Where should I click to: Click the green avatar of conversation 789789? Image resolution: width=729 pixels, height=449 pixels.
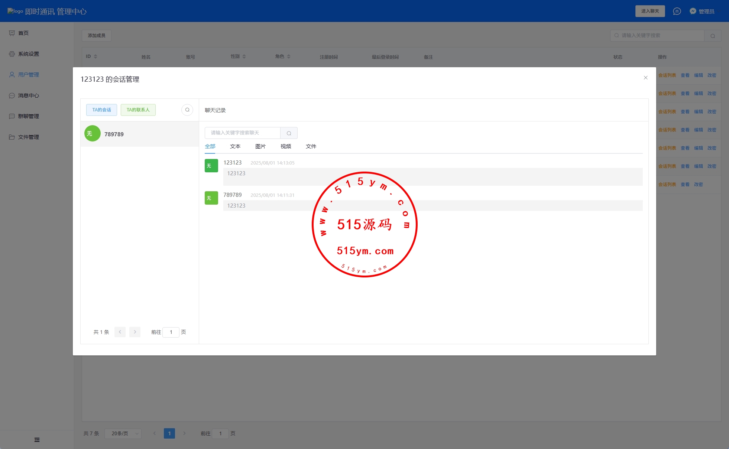click(x=93, y=134)
